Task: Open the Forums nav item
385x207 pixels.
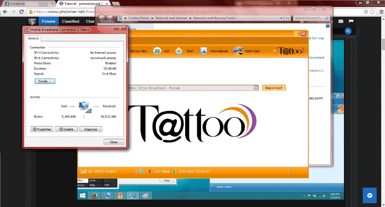Action: 49,21
